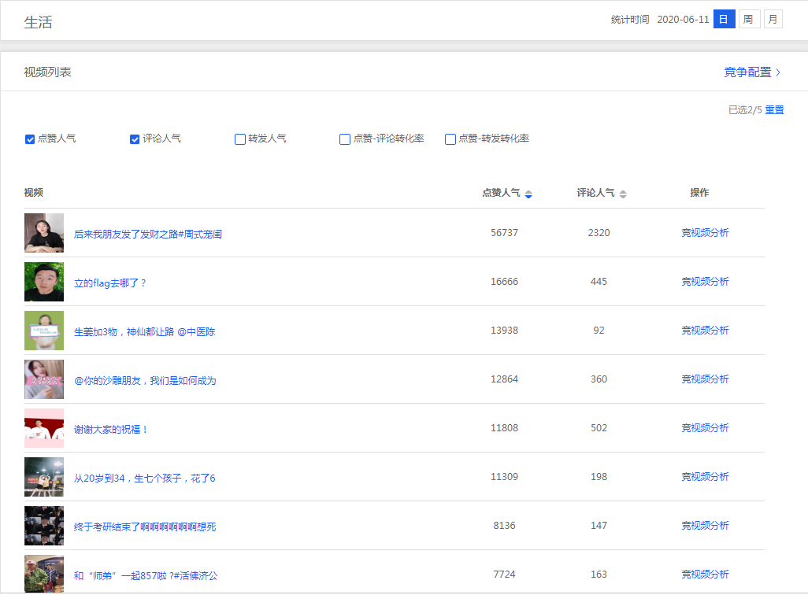Image resolution: width=808 pixels, height=595 pixels.
Task: Click thumbnail of 立的flag去哪了 video
Action: (44, 282)
